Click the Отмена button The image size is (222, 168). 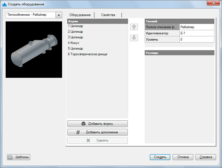click(183, 157)
